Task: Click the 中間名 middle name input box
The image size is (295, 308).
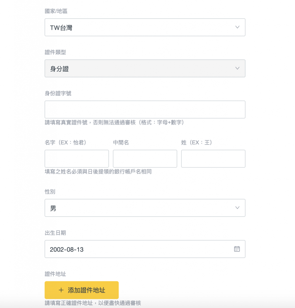Action: tap(145, 159)
